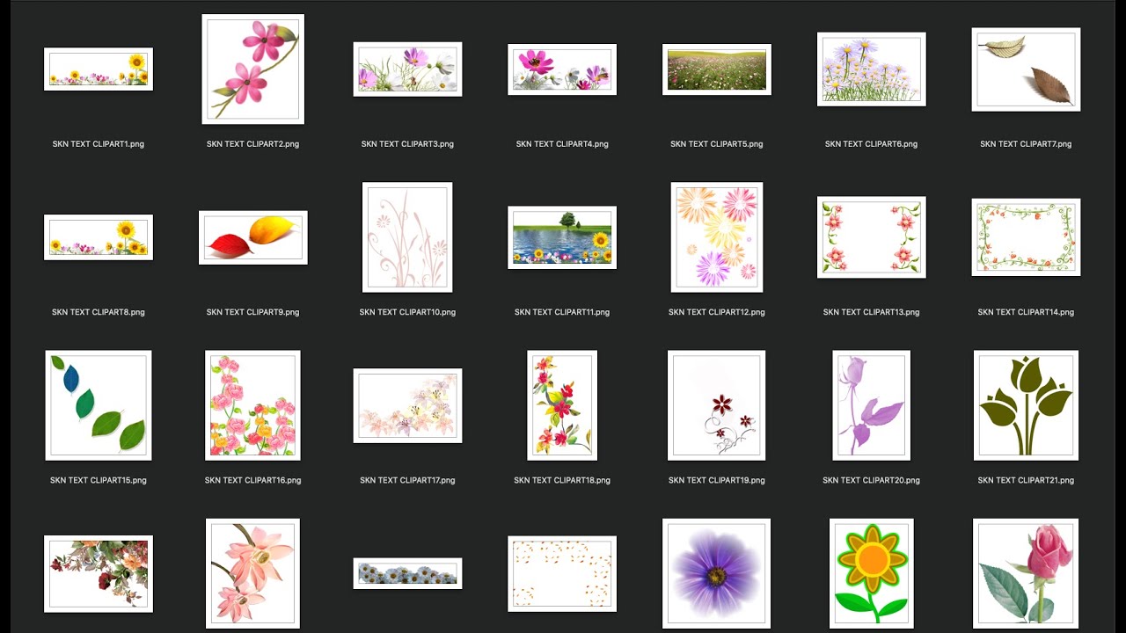1126x633 pixels.
Task: Select the label SKN TEXT CLIPART14.png
Action: coord(1026,312)
